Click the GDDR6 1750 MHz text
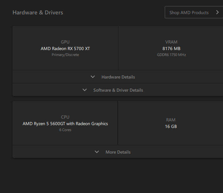This screenshot has height=193, width=223. [171, 55]
